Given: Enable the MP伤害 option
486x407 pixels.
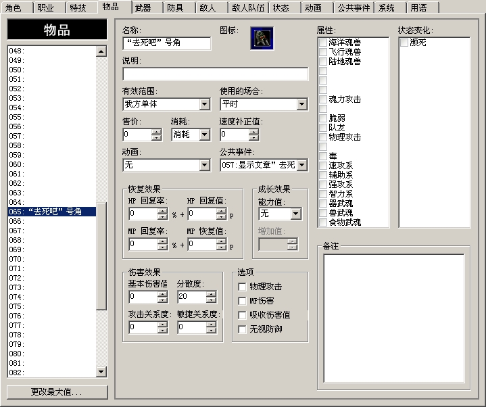Looking at the screenshot, I should pos(242,301).
